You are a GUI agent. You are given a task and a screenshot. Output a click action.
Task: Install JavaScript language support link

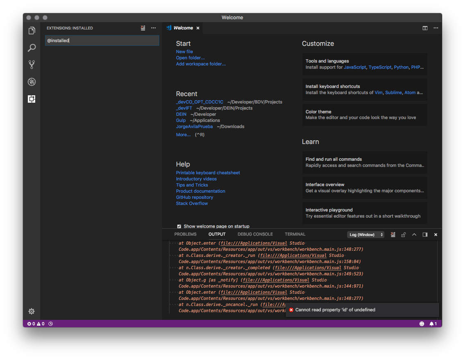[x=354, y=67]
